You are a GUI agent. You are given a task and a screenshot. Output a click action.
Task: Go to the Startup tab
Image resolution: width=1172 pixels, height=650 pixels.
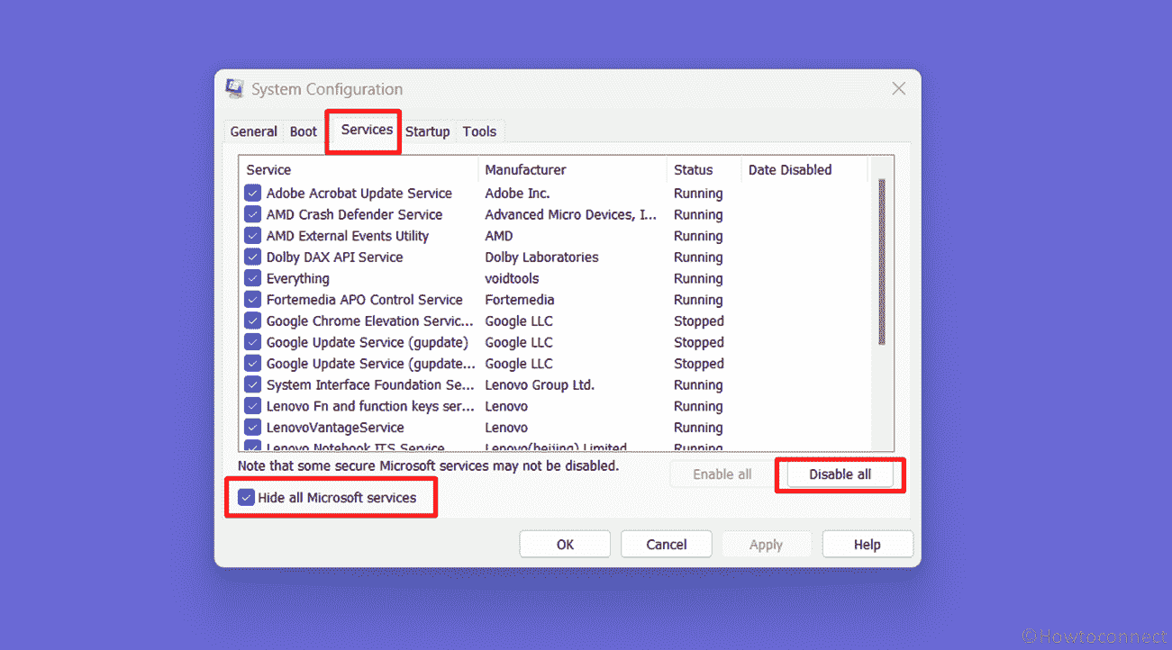click(x=427, y=131)
